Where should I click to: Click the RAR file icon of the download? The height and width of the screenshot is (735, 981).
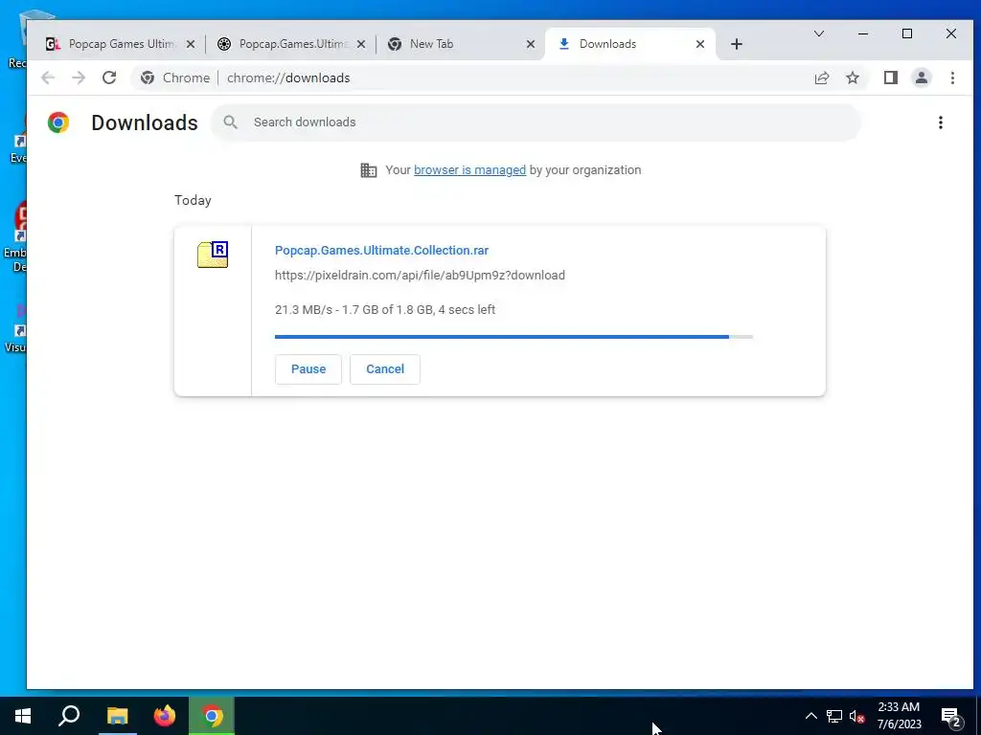click(213, 255)
